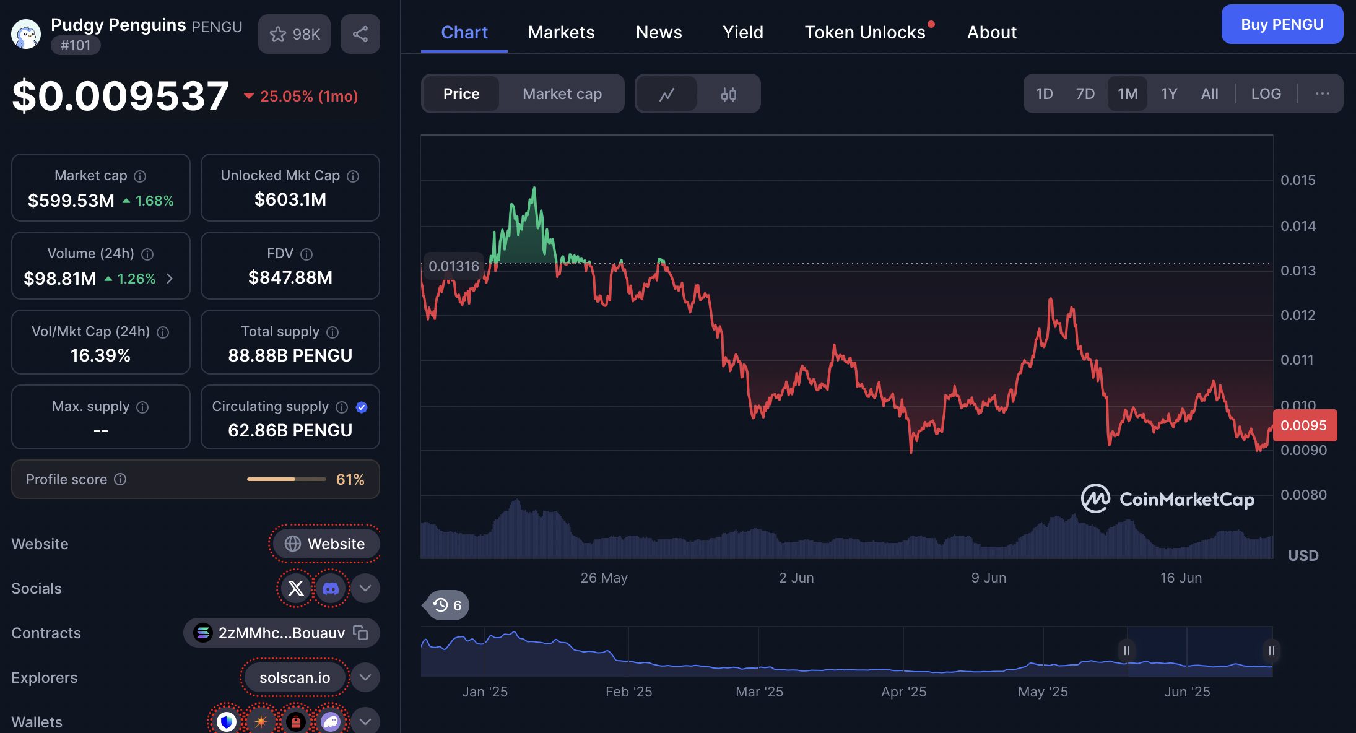1356x733 pixels.
Task: Set chart range to 1M
Action: (x=1128, y=94)
